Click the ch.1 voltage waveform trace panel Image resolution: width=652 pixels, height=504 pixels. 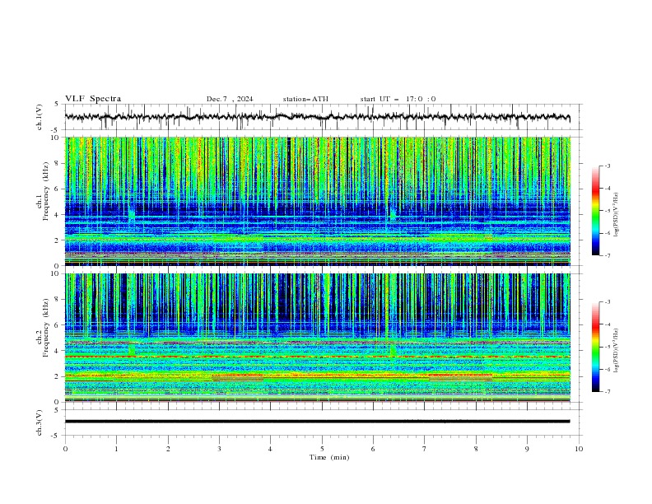[x=323, y=117]
